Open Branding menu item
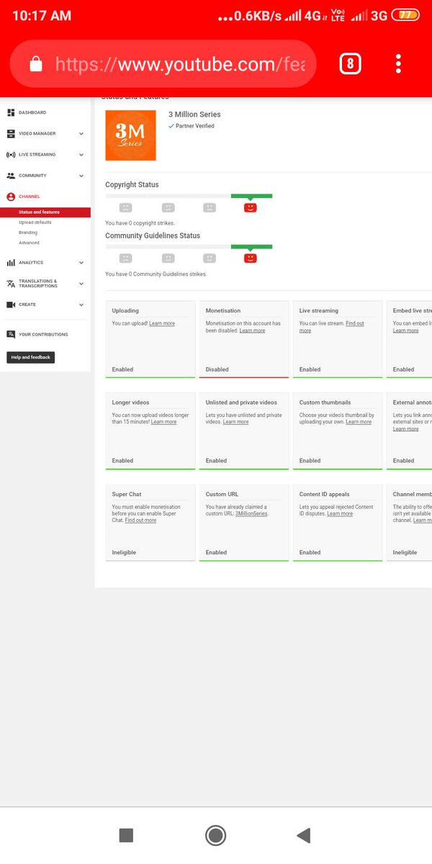432x864 pixels. pos(28,233)
